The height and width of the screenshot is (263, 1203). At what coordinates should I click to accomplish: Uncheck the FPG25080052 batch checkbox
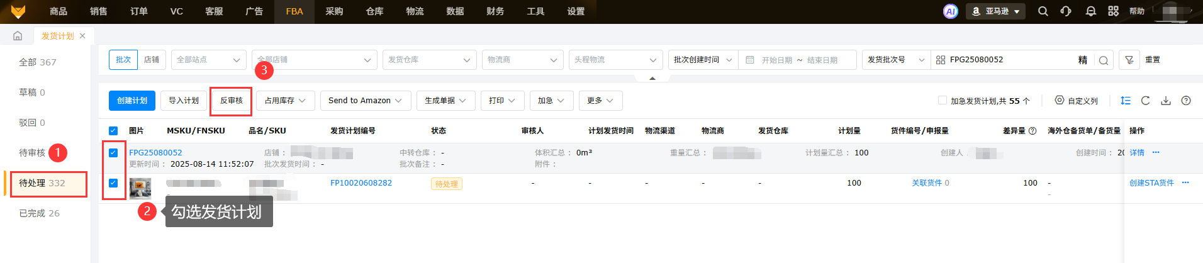(113, 152)
